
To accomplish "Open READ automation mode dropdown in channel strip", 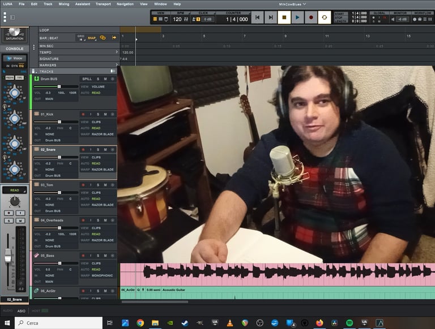I will pos(14,191).
